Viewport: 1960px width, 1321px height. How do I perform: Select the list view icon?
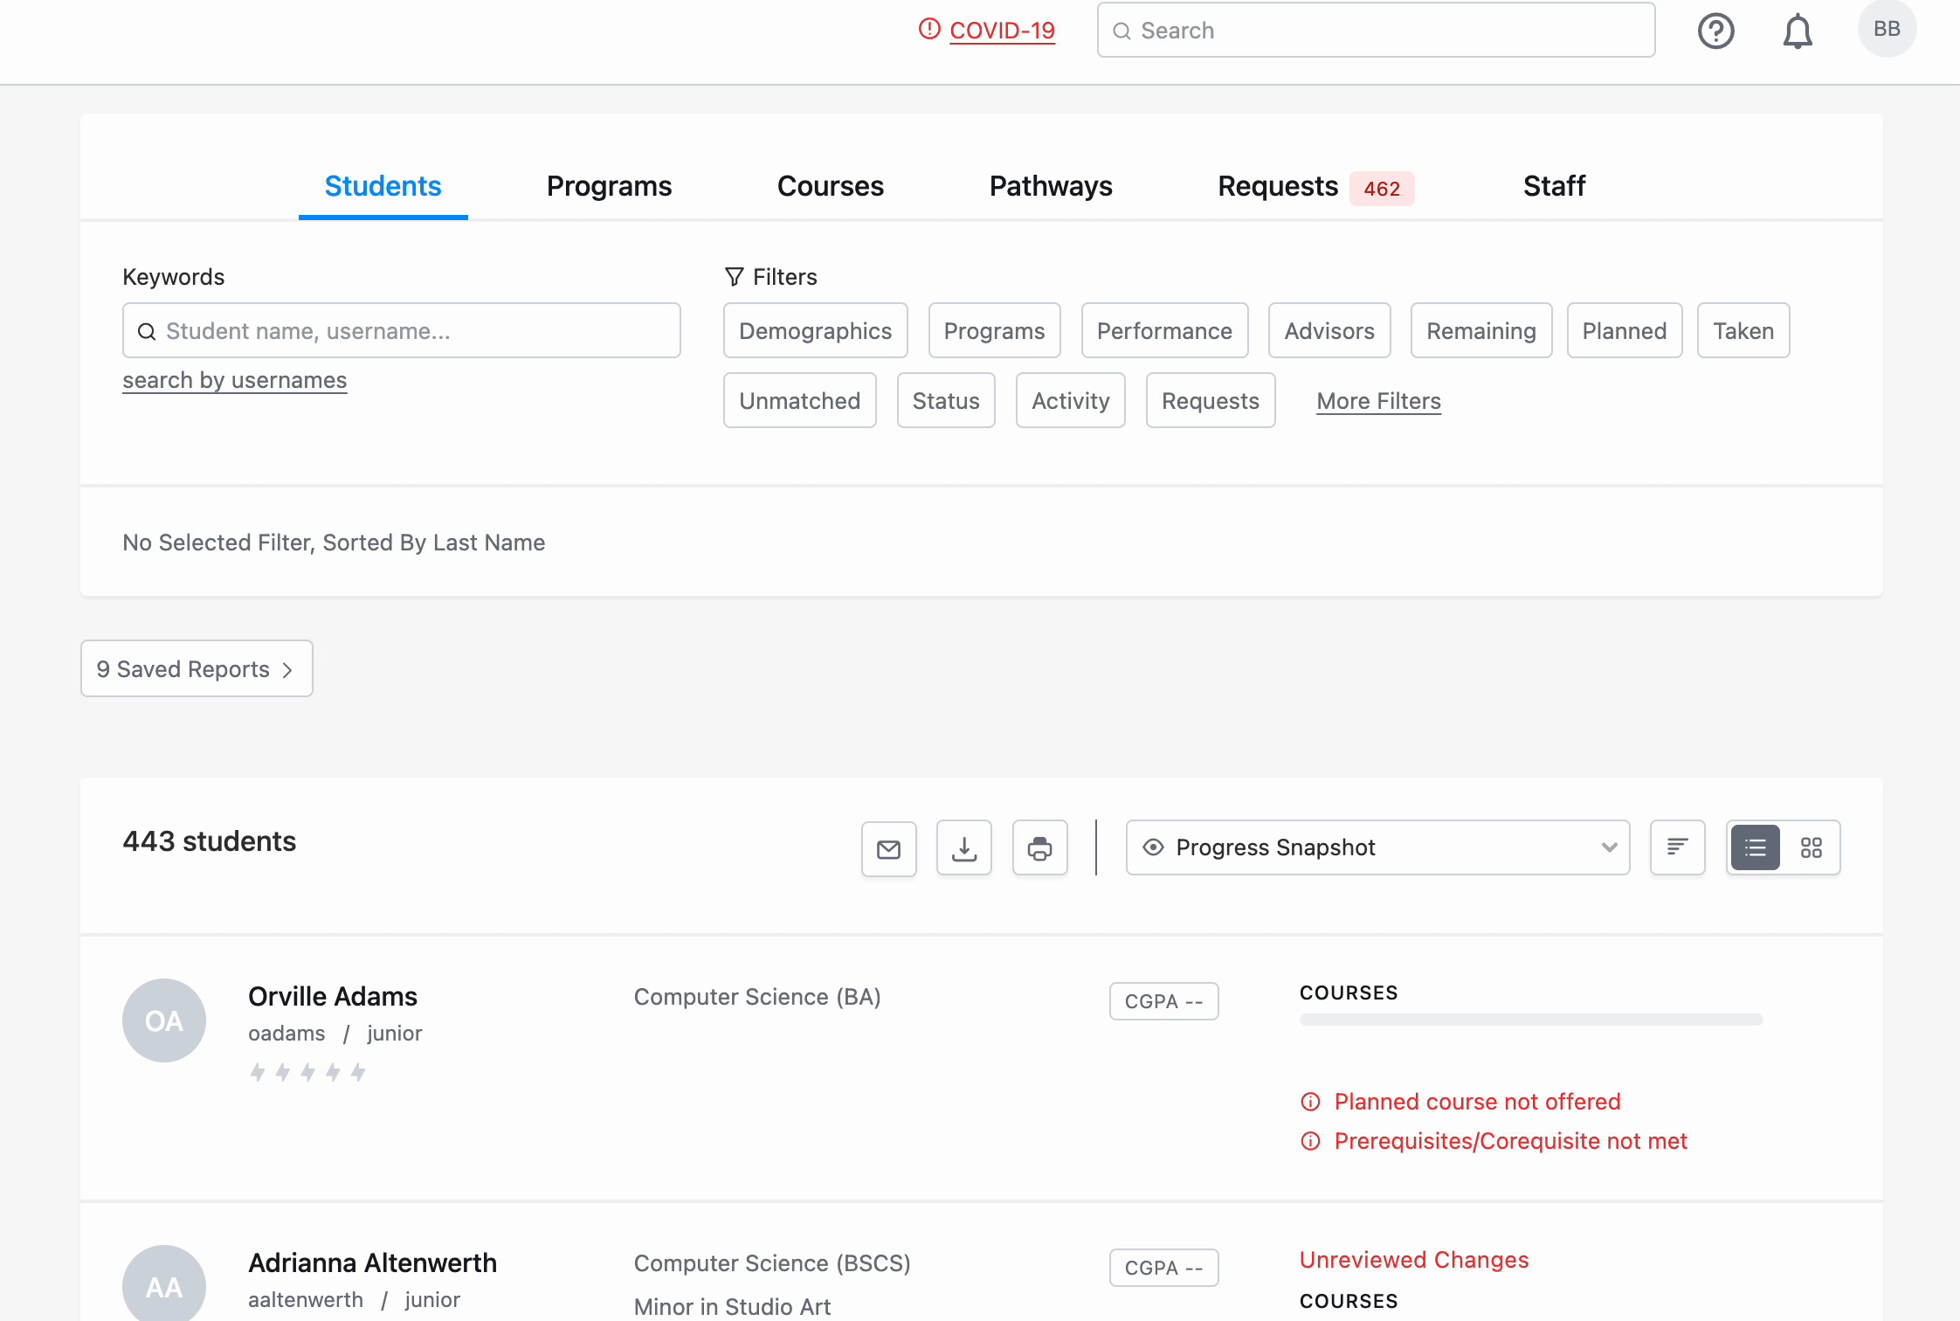coord(1755,847)
